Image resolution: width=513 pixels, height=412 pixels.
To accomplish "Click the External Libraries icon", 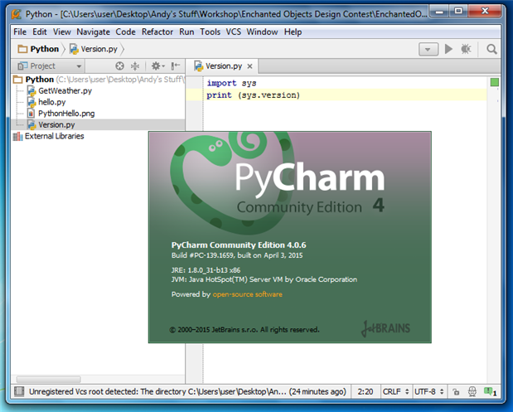I will [x=17, y=136].
